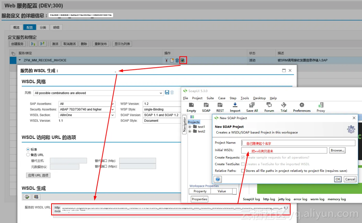Open the Project menu in SoapUI
The width and height of the screenshot is (362, 223).
click(x=197, y=98)
